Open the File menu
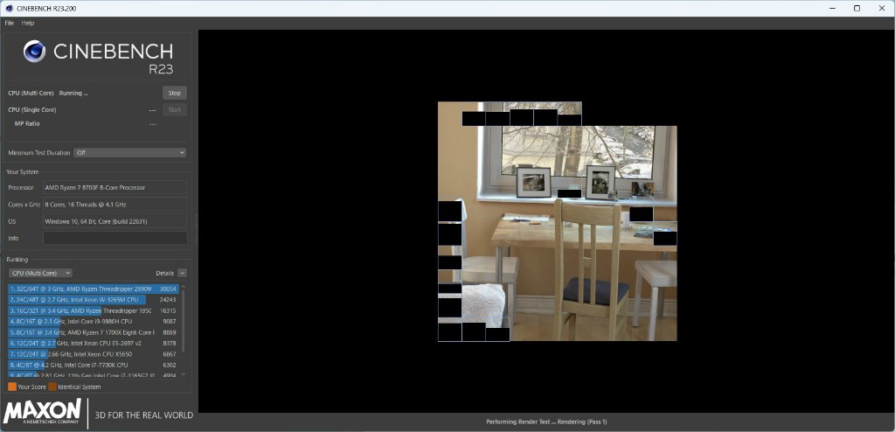The height and width of the screenshot is (432, 895). (x=10, y=23)
